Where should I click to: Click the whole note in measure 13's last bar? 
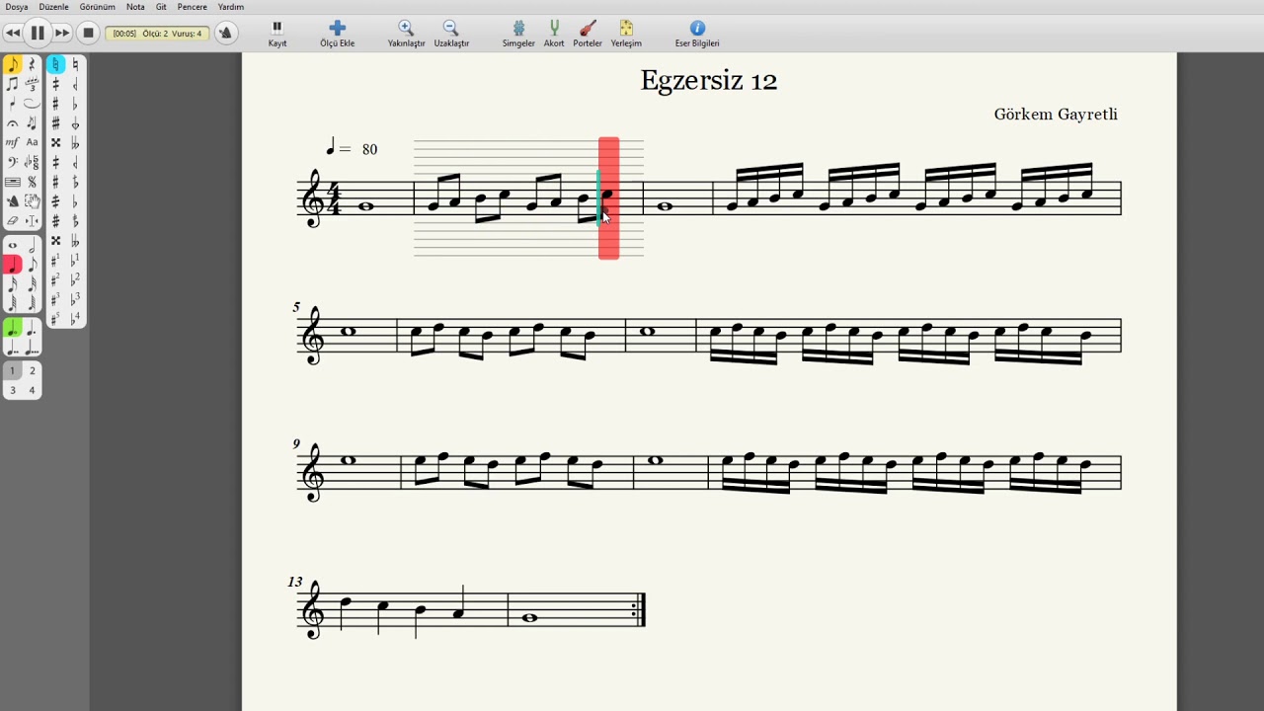click(x=530, y=618)
